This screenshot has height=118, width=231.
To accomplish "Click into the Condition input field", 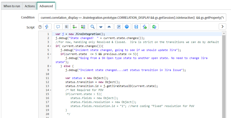I will [x=132, y=18].
